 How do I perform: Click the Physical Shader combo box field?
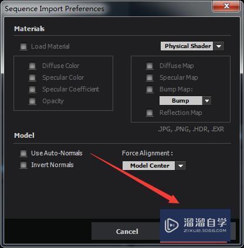click(187, 46)
